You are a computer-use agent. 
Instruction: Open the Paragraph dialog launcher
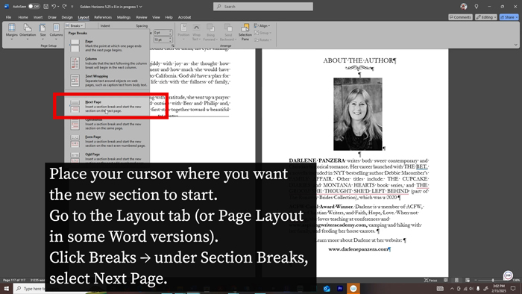click(173, 46)
